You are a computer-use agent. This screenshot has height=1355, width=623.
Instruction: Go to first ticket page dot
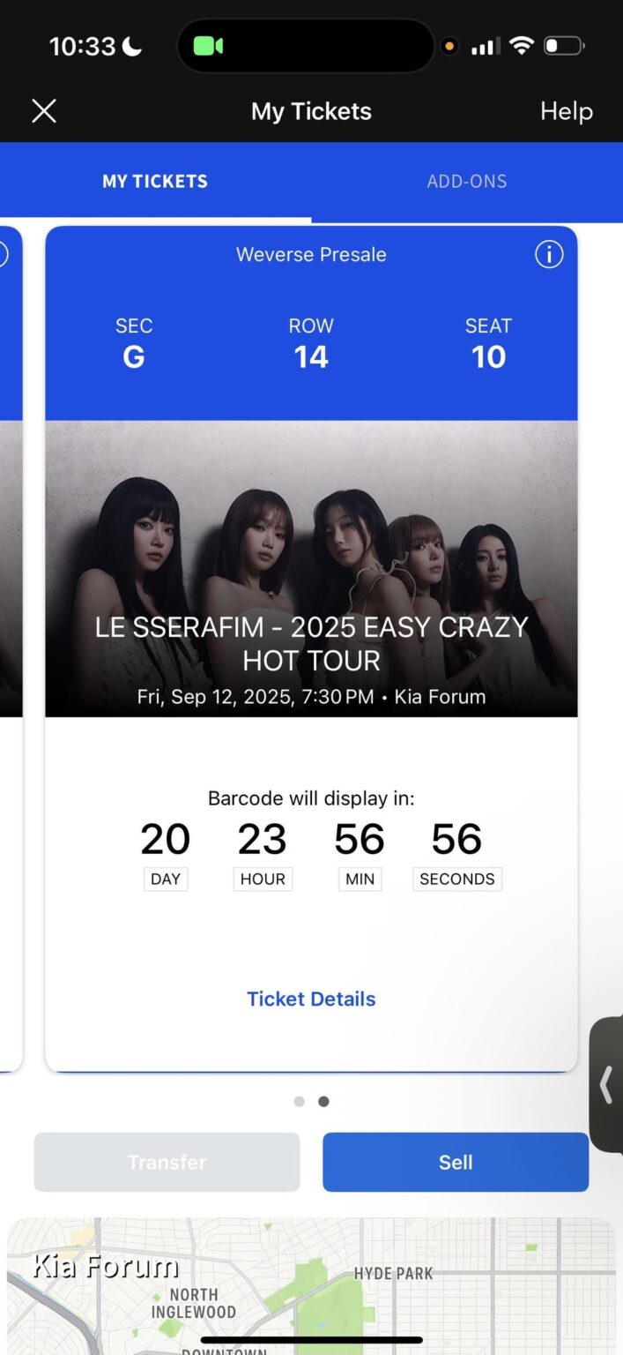point(299,1101)
